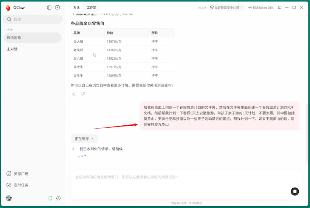The image size is (310, 208).
Task: Click the 品牌 column header
Action: pos(88,33)
